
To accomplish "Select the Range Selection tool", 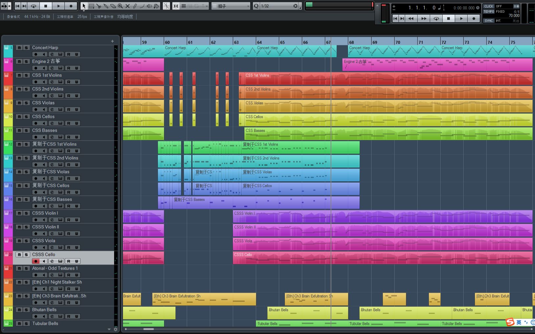I will (x=91, y=6).
